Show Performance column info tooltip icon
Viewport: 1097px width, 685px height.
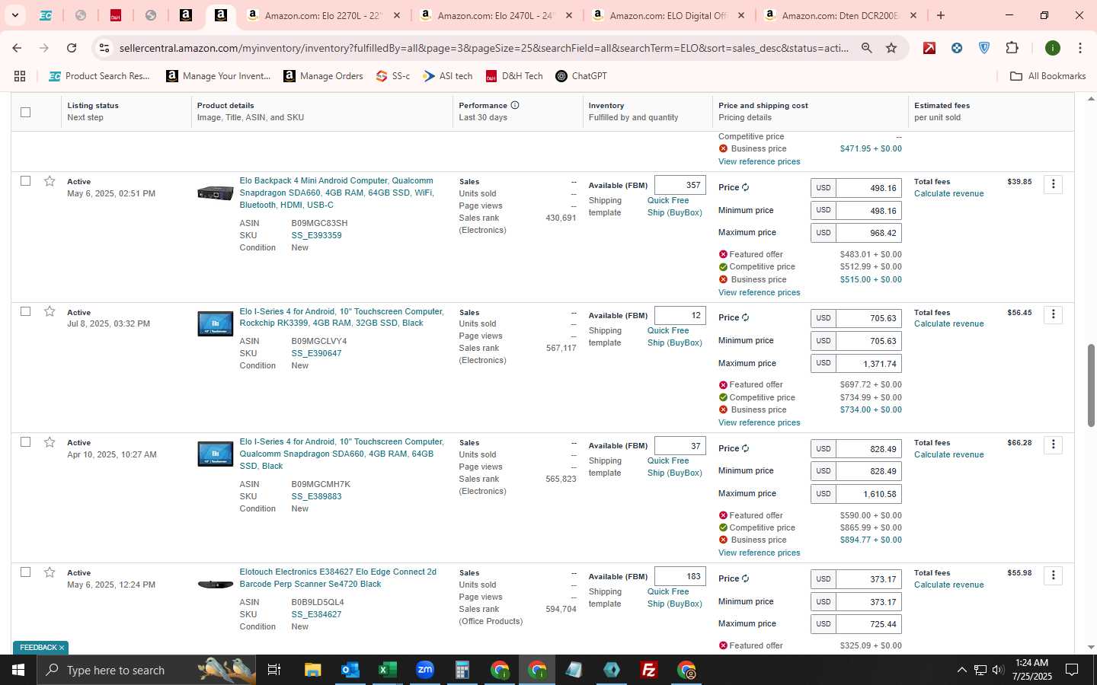(515, 105)
